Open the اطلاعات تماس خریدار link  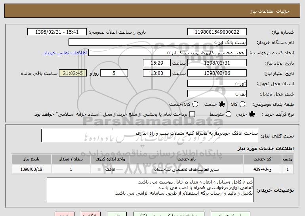pos(65,53)
